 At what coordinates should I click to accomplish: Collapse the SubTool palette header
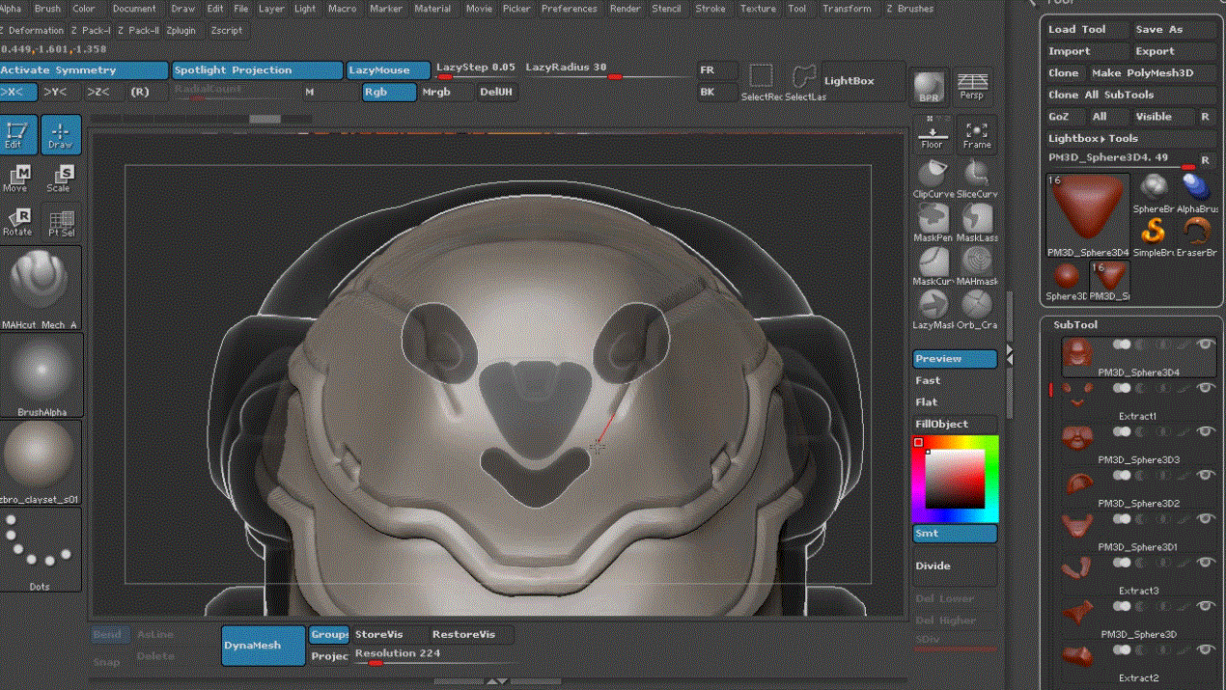pyautogui.click(x=1075, y=325)
